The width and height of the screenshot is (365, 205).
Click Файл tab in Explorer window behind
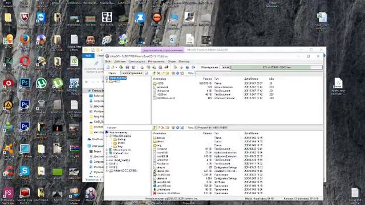click(x=88, y=56)
